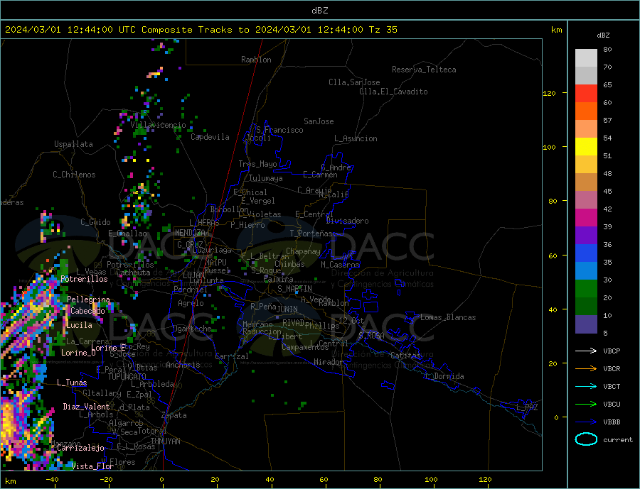Click the Anchoris label
Screen dimensions: 640x489
tap(183, 365)
